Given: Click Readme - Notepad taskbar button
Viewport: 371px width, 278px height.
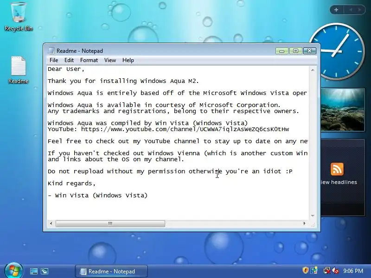Looking at the screenshot, I should (111, 271).
